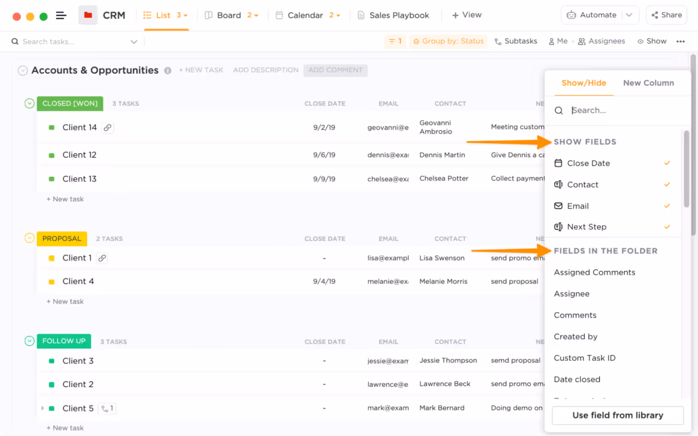This screenshot has height=436, width=698.
Task: Collapse the Closed [Won] group
Action: (x=29, y=104)
